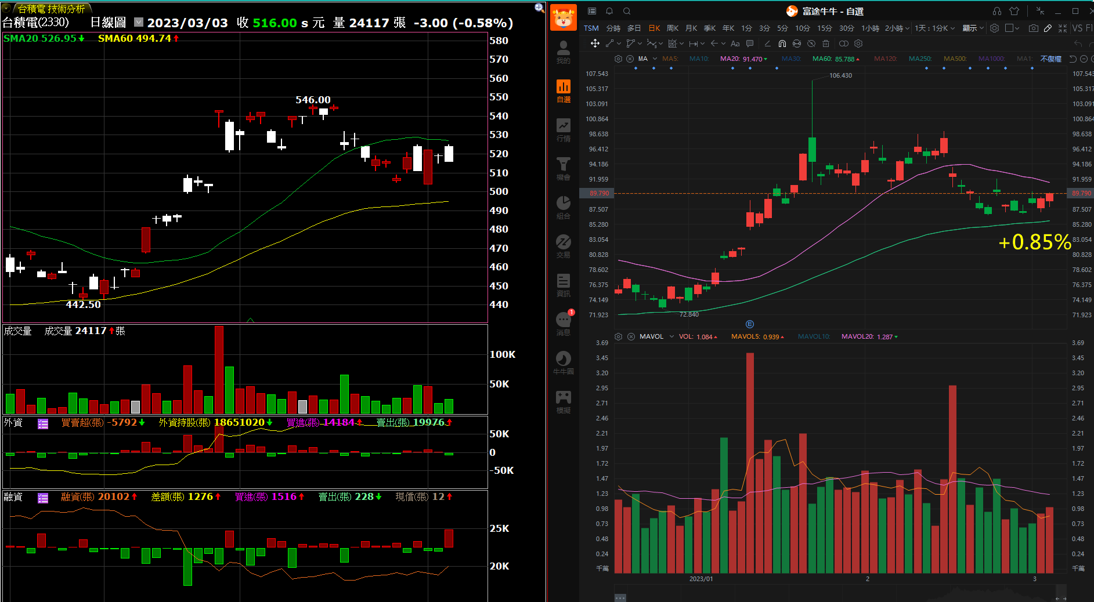Screen dimensions: 1094x602
Task: Click the layout panel icon beside the bell
Action: (x=592, y=11)
